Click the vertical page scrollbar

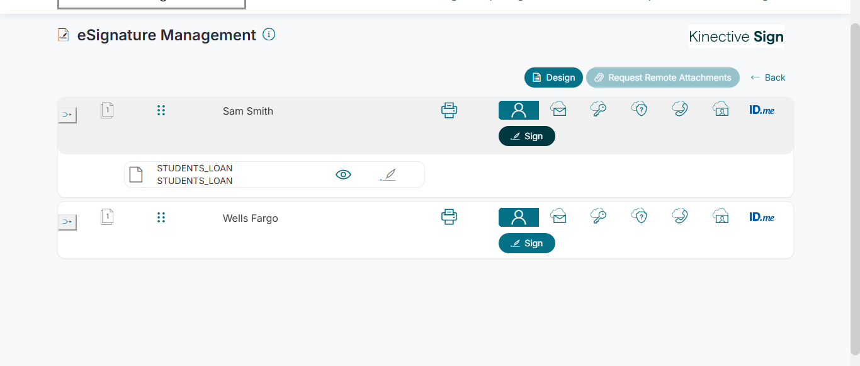tap(854, 189)
